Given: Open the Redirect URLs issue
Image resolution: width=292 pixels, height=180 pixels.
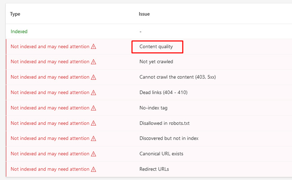Looking at the screenshot, I should (155, 169).
